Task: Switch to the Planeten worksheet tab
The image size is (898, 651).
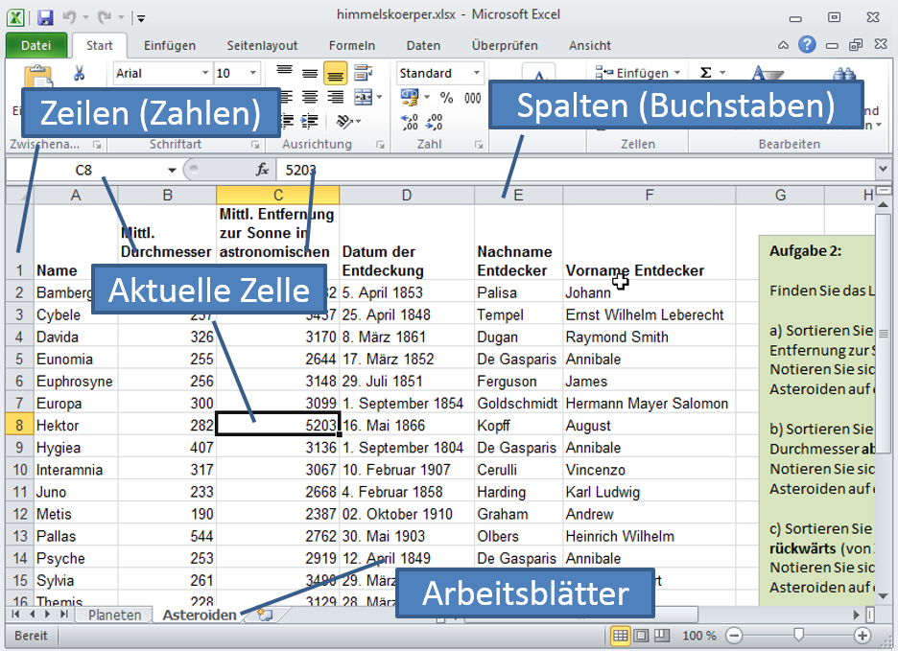Action: click(114, 615)
